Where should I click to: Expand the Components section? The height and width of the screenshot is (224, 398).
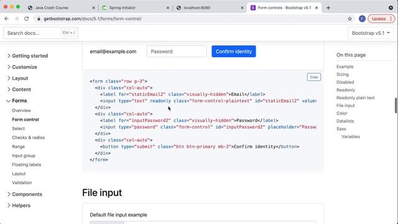(x=25, y=194)
